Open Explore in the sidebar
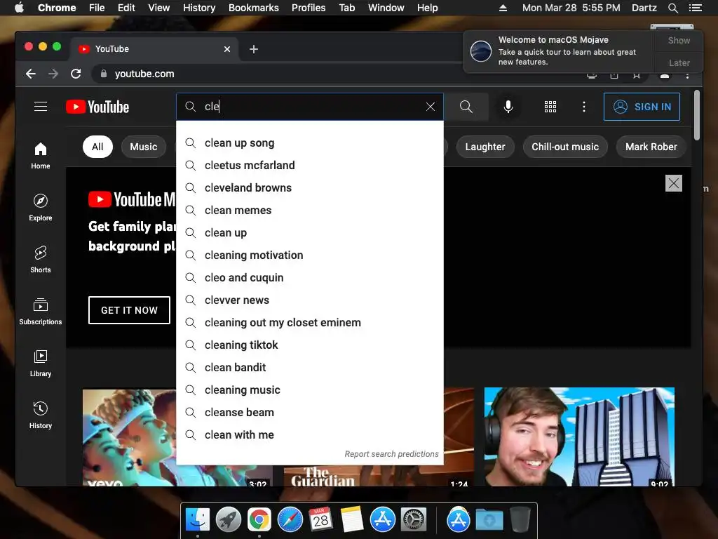 pos(41,208)
